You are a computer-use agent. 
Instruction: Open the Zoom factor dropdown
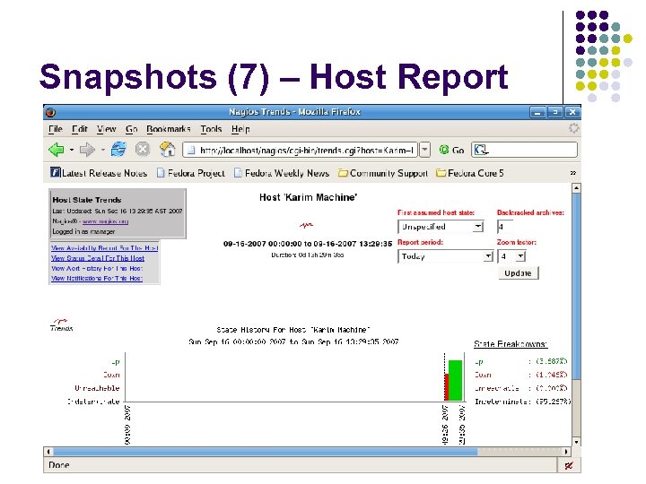coord(511,256)
